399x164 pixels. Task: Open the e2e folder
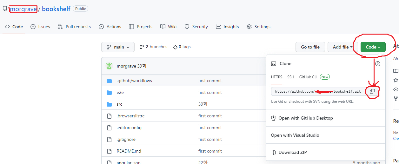[x=120, y=92]
